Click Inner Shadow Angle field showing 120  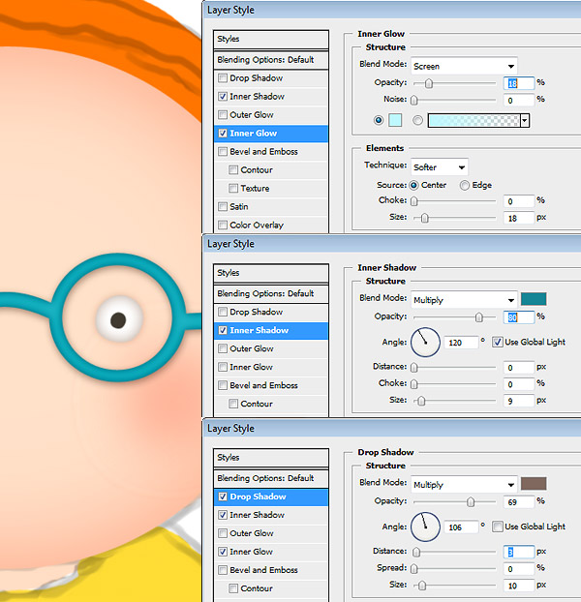coord(461,343)
